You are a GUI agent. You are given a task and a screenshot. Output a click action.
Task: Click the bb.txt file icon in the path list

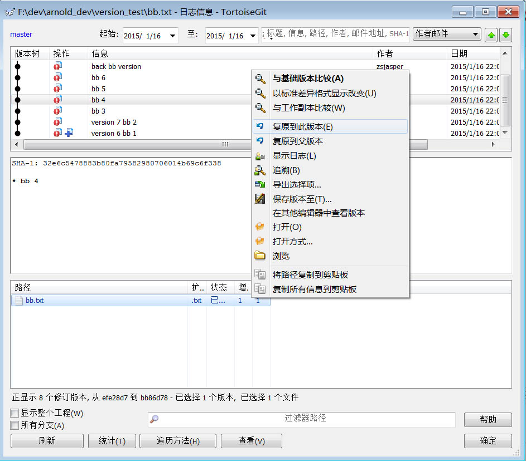point(19,300)
